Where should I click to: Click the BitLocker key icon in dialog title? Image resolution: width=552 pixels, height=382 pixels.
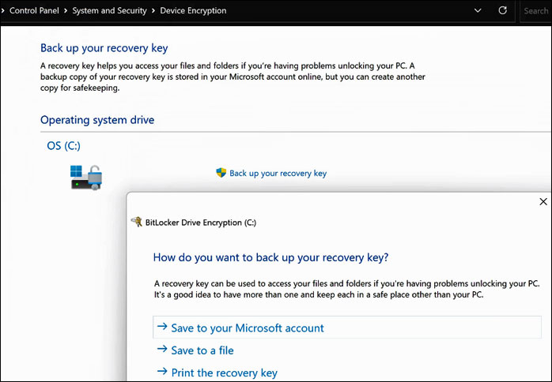[137, 222]
